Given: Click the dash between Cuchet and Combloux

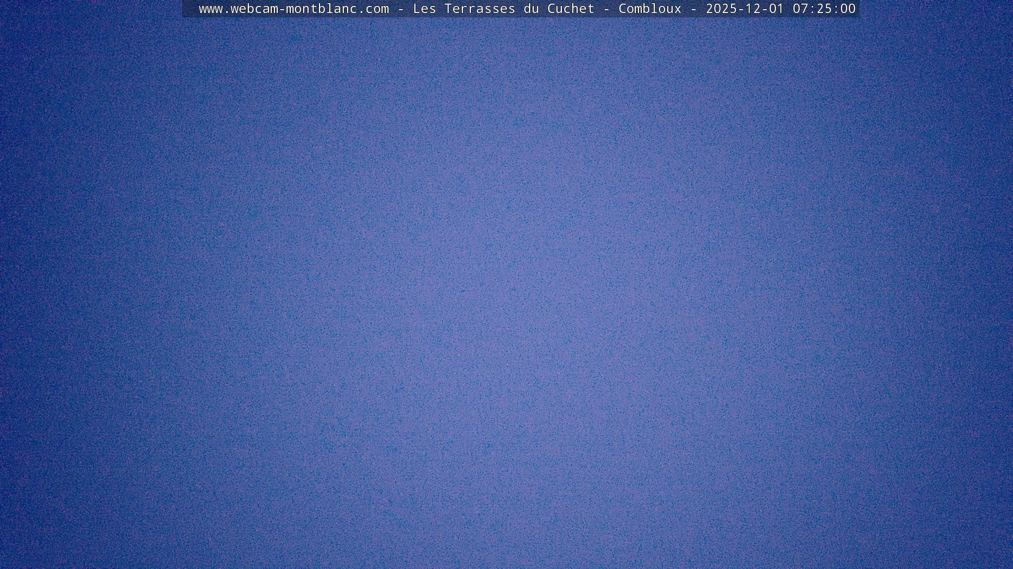Looking at the screenshot, I should 607,9.
